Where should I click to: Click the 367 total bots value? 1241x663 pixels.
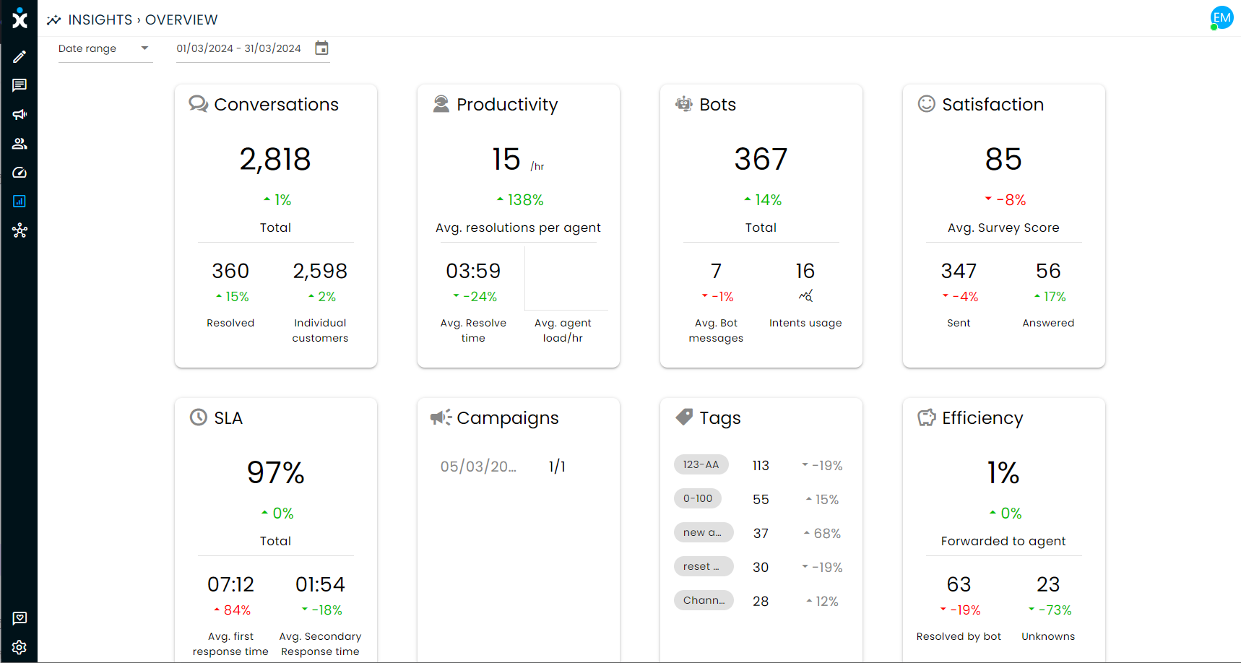[x=761, y=159]
